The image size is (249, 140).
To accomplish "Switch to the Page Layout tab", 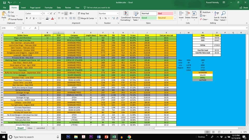I will [x=35, y=8].
